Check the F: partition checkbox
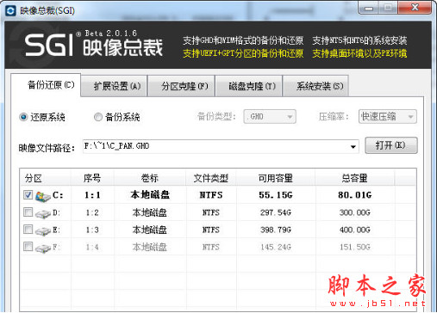The height and width of the screenshot is (313, 437). [x=28, y=247]
